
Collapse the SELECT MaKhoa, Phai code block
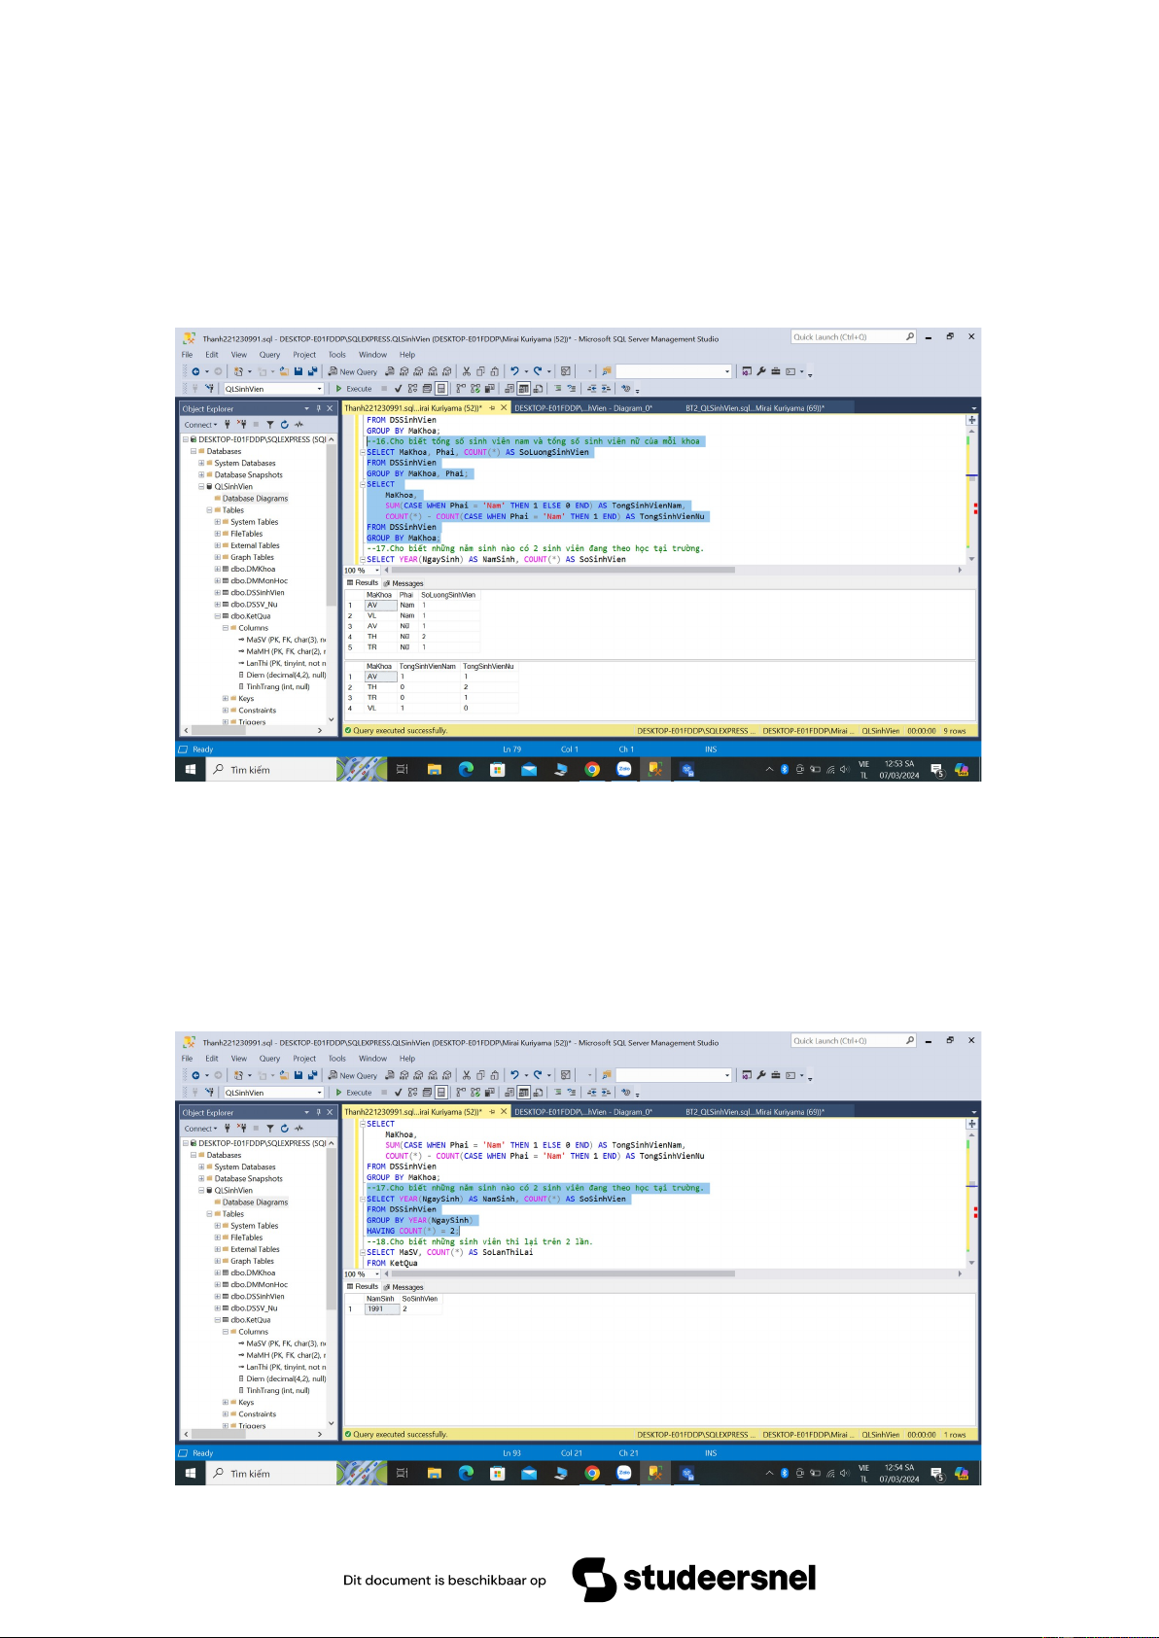tap(363, 453)
